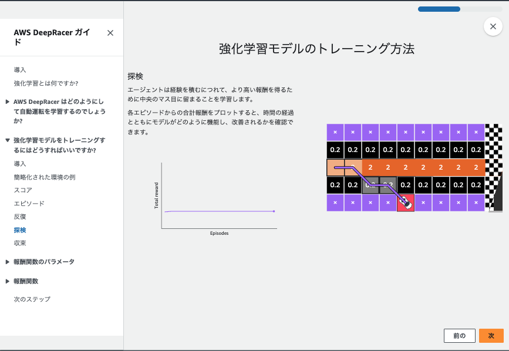Navigate to the 次のステップ topic
The image size is (509, 351).
(31, 299)
